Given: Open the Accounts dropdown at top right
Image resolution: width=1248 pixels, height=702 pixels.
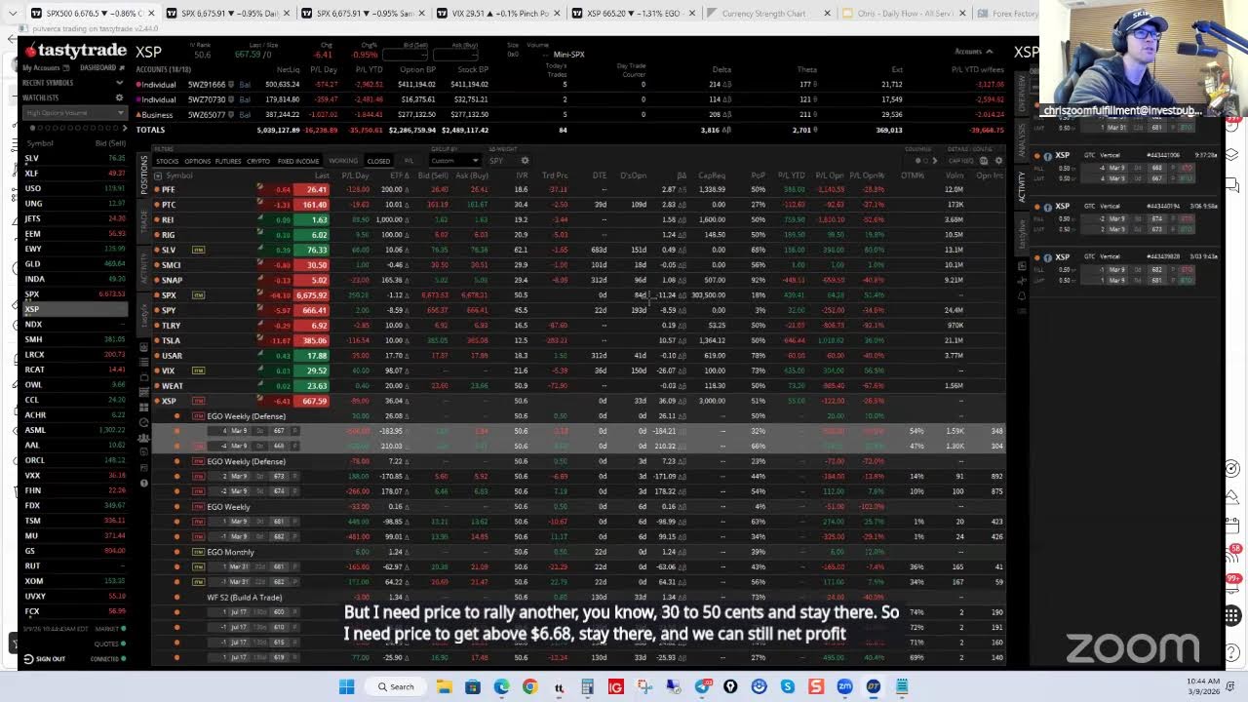Looking at the screenshot, I should 973,52.
